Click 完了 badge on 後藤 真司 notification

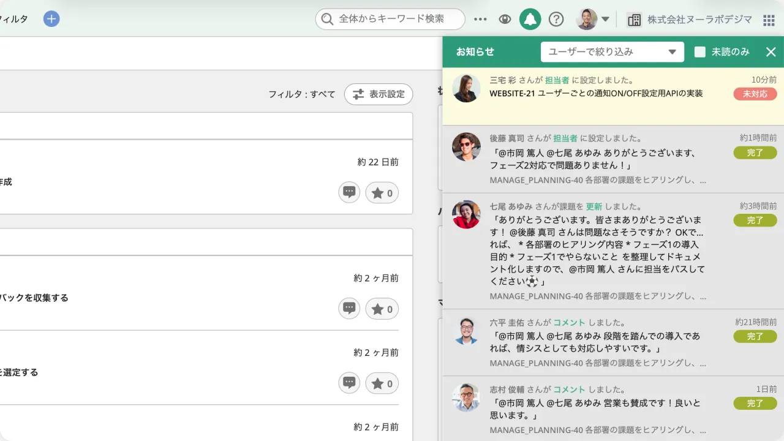(x=755, y=153)
